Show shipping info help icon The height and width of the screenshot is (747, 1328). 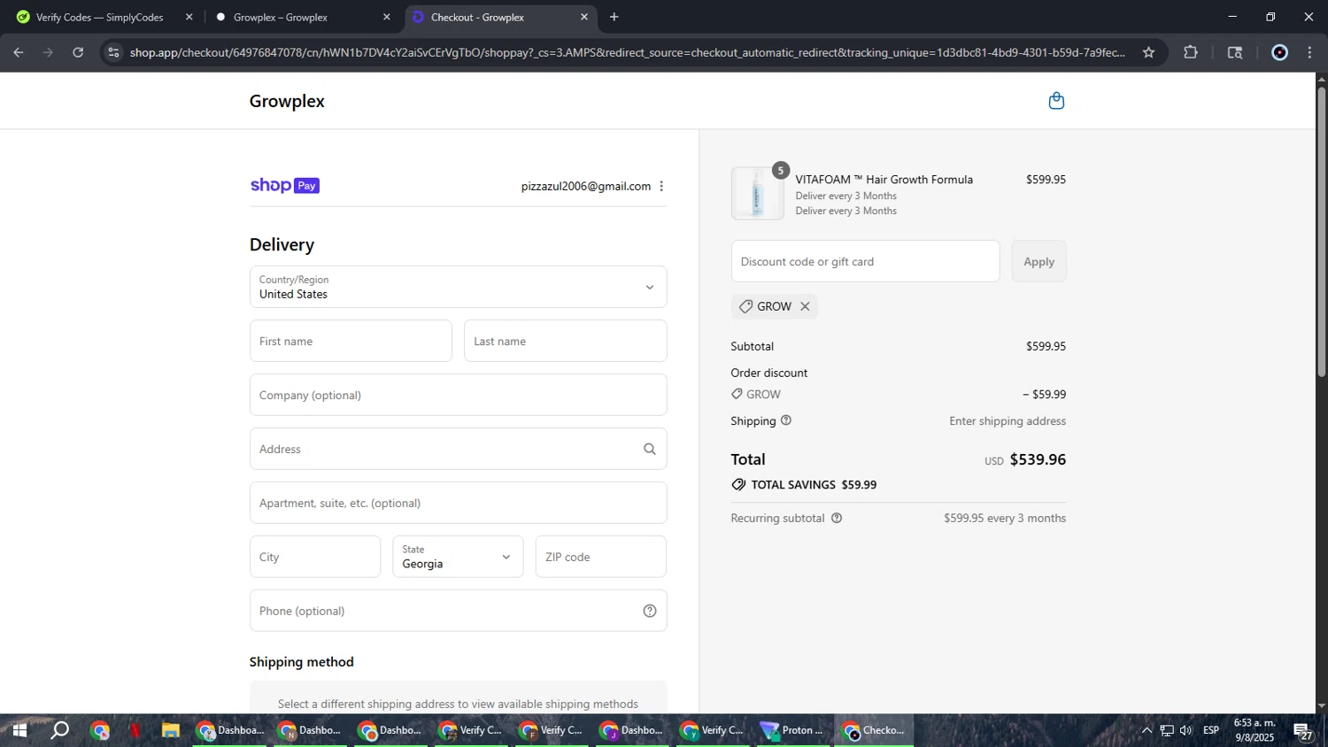tap(786, 420)
